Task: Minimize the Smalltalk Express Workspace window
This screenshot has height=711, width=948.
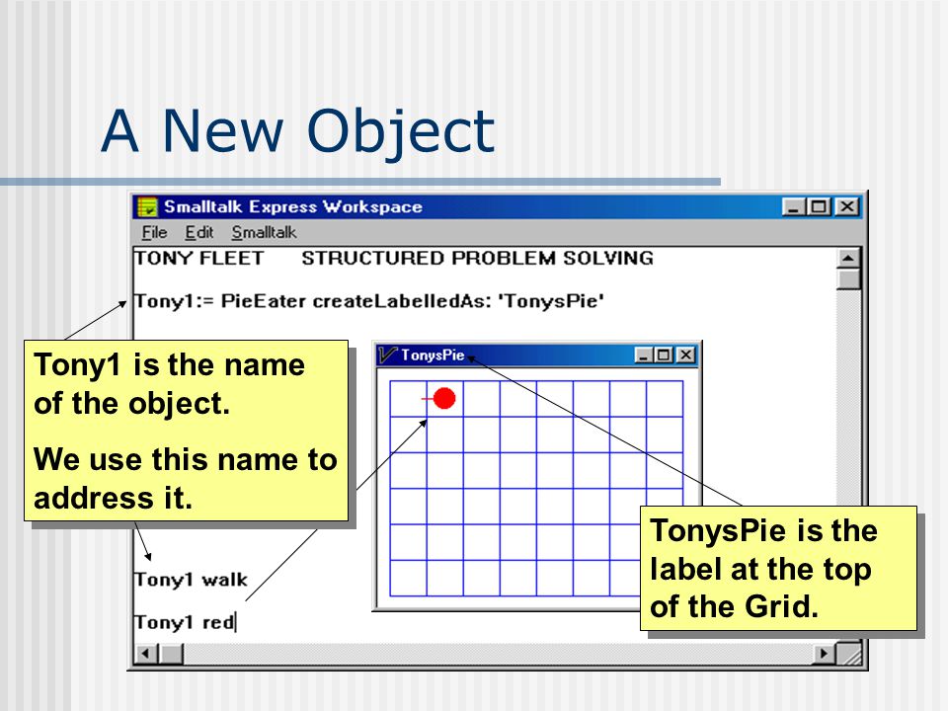Action: [793, 206]
